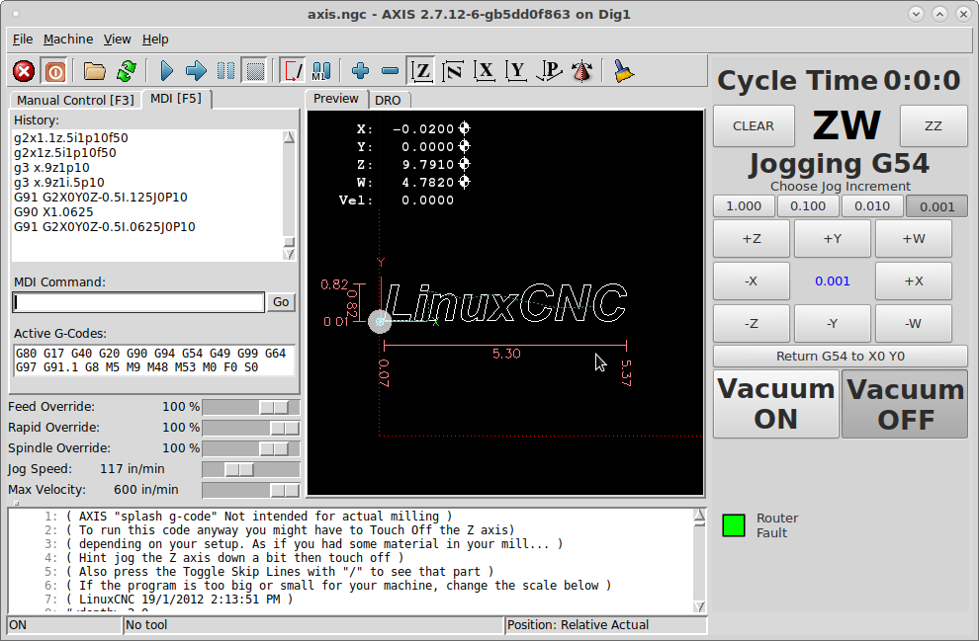Toggle optional pause M1
The height and width of the screenshot is (641, 979).
(321, 71)
